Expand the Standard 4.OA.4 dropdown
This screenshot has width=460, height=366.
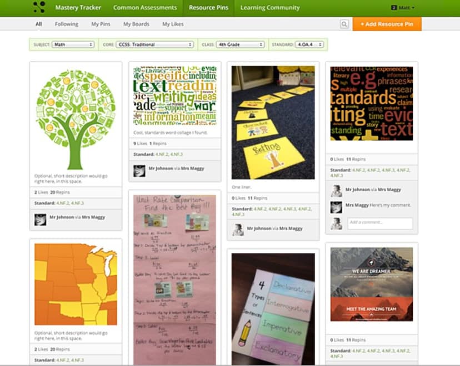click(x=309, y=44)
